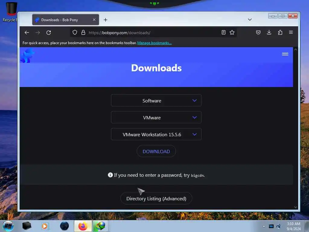Screen dimensions: 309x232
Task: Bookmark this page with the star icon
Action: (x=232, y=32)
